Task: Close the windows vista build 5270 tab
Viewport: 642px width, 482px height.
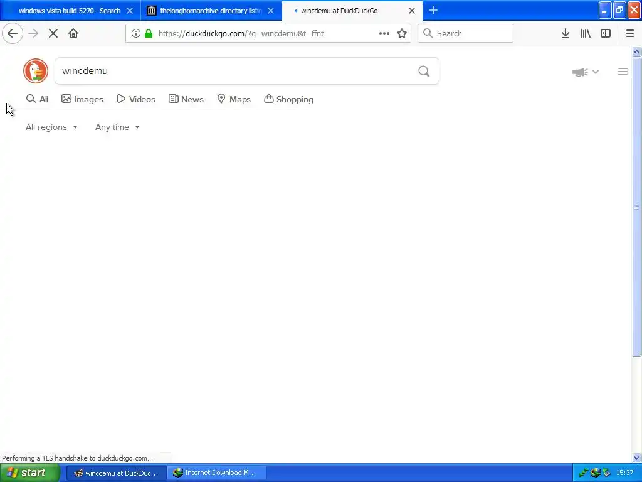Action: pos(129,11)
